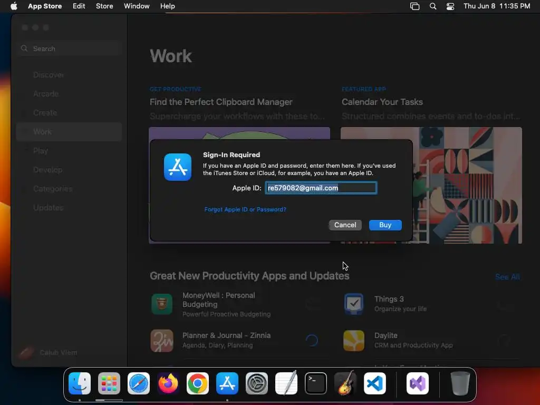Open Google Chrome from the Dock
The width and height of the screenshot is (540, 405).
point(198,383)
